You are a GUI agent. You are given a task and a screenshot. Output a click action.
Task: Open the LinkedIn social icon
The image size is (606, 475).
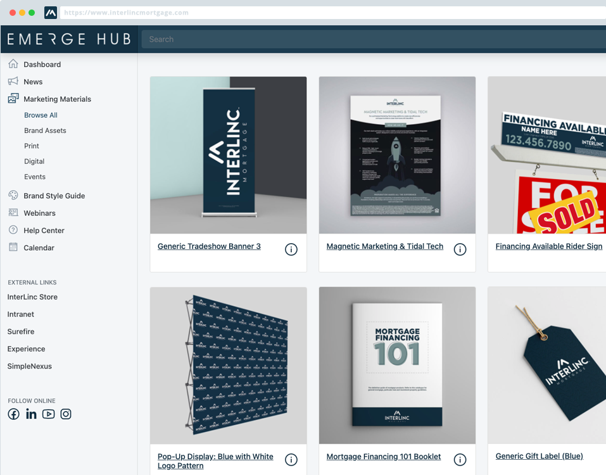[31, 414]
